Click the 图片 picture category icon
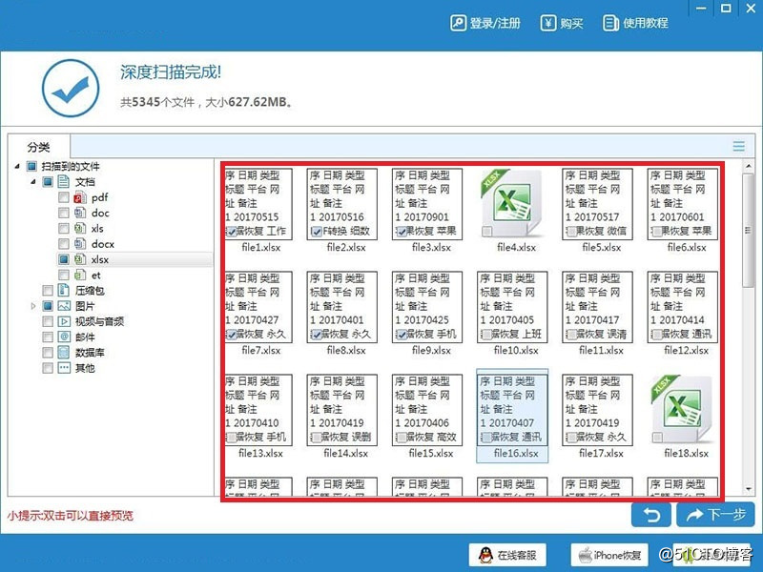 pyautogui.click(x=64, y=306)
